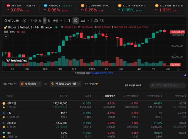Image resolution: width=188 pixels, height=139 pixels.
Task: Click the Bitcoin / TetherUS chart title
Action: pos(30,27)
